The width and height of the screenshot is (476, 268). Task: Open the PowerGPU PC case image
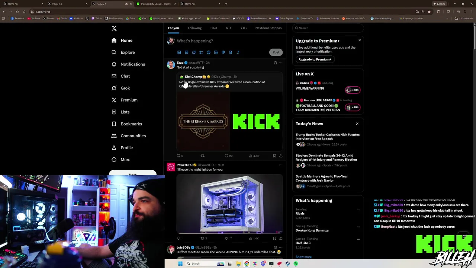[x=229, y=204]
